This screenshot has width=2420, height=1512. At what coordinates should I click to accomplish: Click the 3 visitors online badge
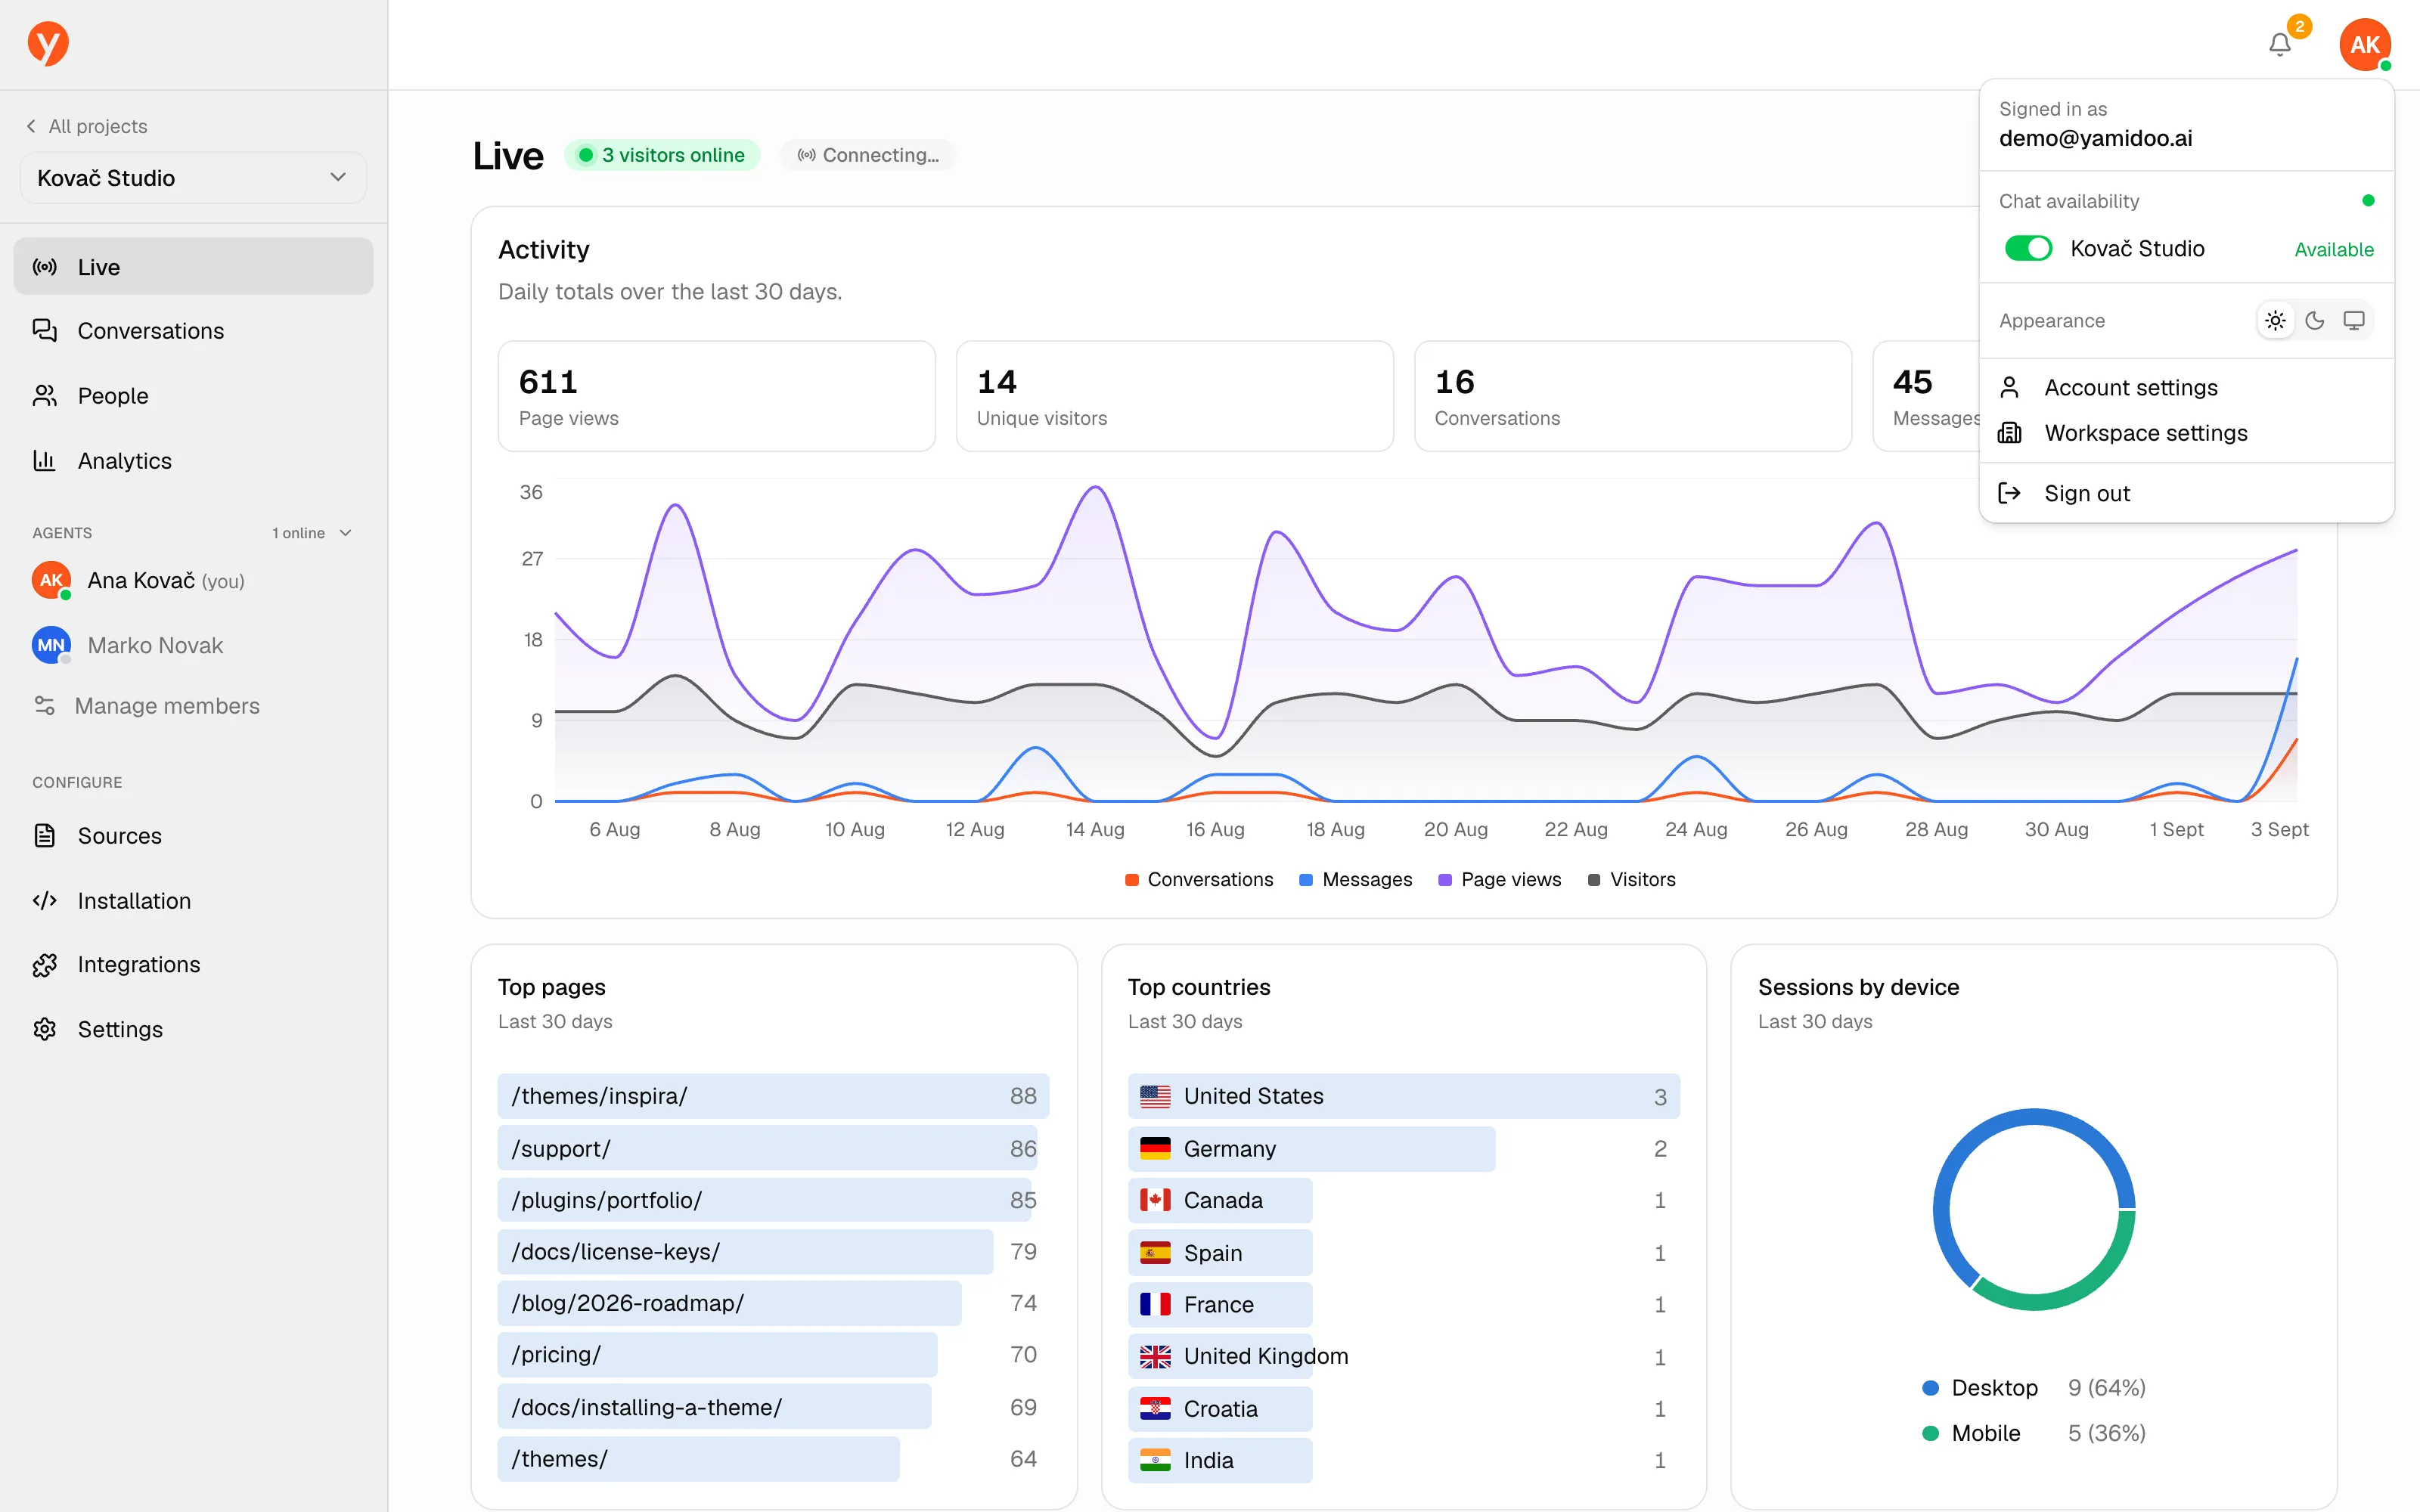click(x=662, y=155)
